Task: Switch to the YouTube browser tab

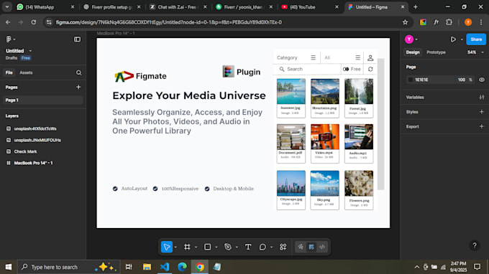Action: tap(310, 7)
